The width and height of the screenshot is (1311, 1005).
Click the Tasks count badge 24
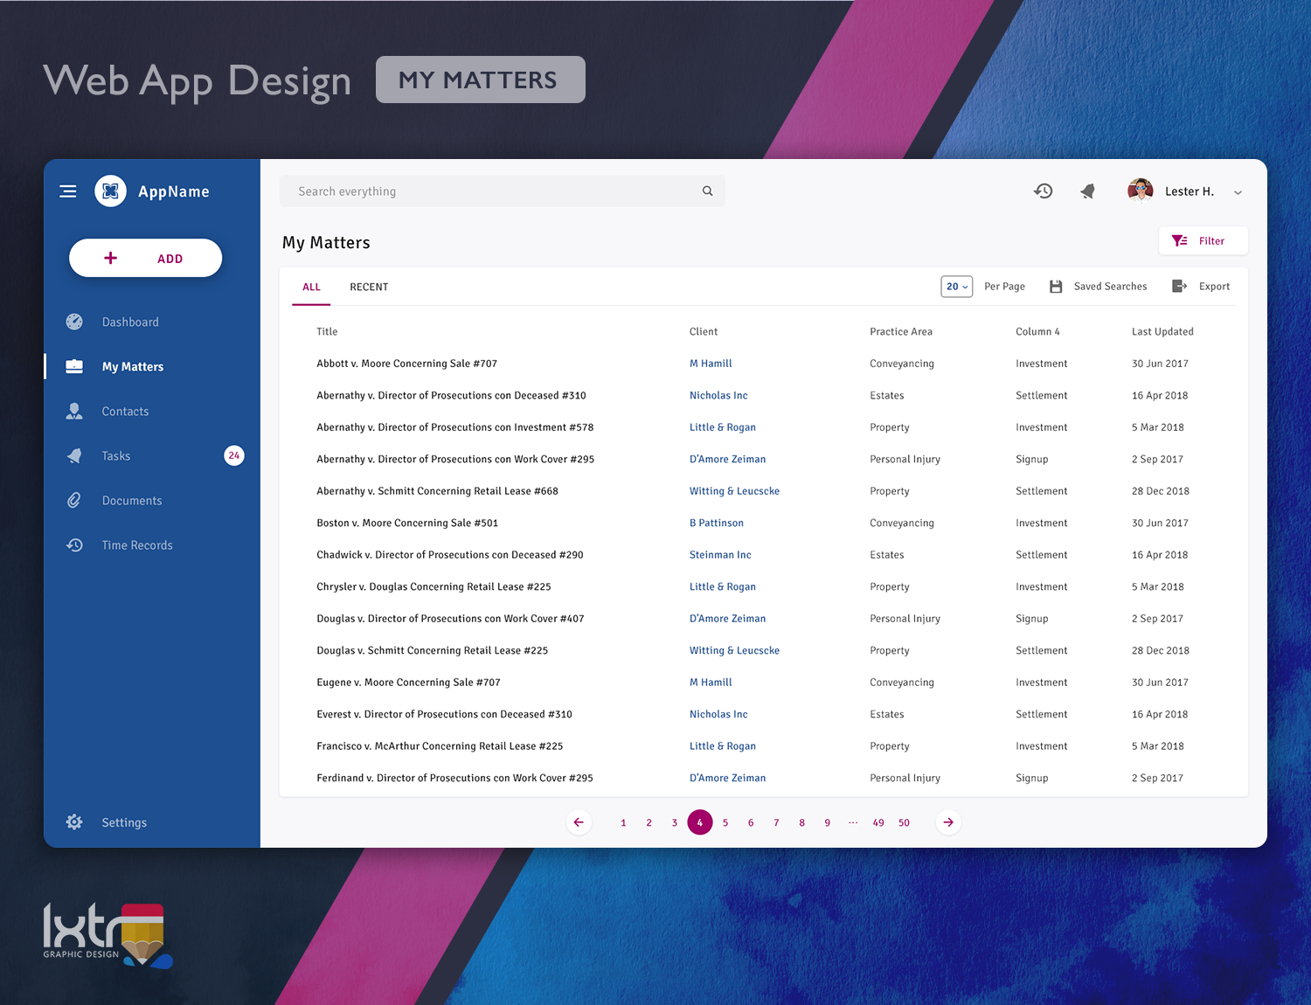(x=234, y=455)
